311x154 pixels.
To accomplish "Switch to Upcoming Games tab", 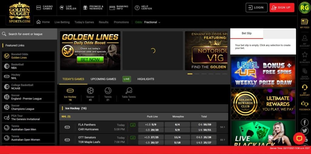I will coord(103,79).
